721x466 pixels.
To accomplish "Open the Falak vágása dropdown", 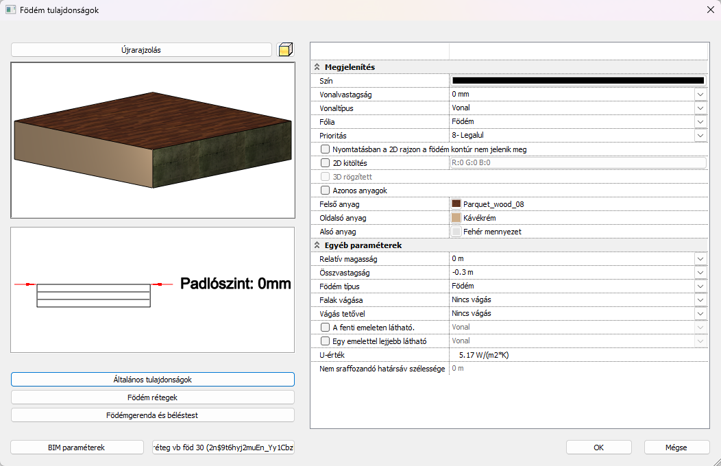I will [700, 300].
